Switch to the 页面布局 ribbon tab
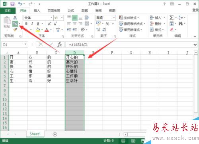The width and height of the screenshot is (199, 144). pyautogui.click(x=54, y=10)
